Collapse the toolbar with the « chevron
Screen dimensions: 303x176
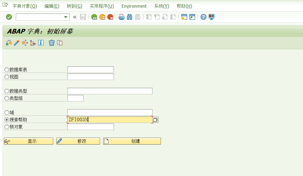coord(74,17)
